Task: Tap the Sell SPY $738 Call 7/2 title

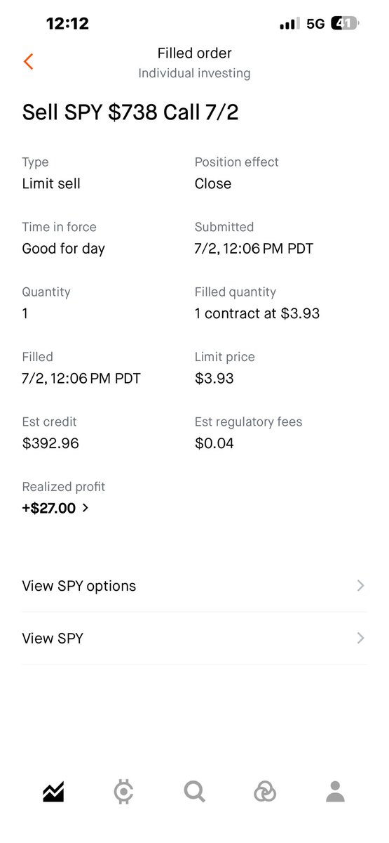Action: (x=130, y=112)
